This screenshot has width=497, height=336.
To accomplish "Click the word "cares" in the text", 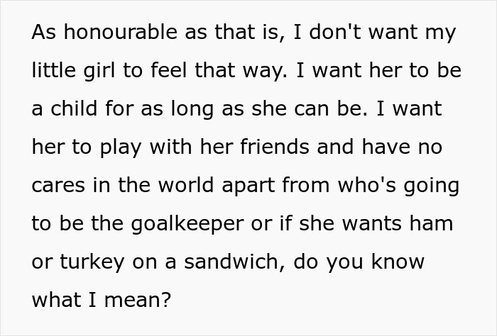I will [x=58, y=186].
